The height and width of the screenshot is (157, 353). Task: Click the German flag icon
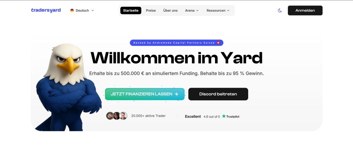pyautogui.click(x=72, y=11)
